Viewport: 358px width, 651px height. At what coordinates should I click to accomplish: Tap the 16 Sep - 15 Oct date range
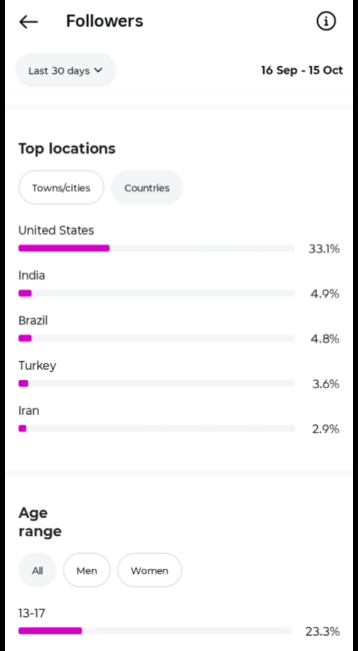pyautogui.click(x=302, y=70)
